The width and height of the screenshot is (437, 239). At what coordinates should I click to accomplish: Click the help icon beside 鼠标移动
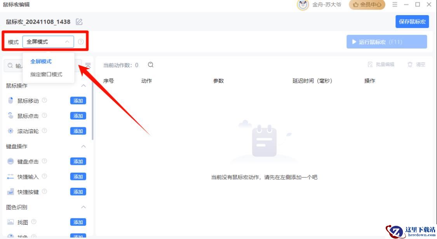pyautogui.click(x=45, y=100)
